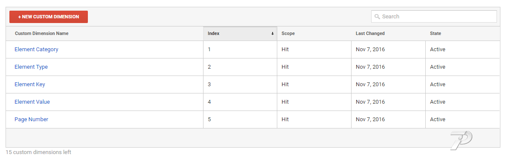Select Active state of Page Number row

coord(438,119)
